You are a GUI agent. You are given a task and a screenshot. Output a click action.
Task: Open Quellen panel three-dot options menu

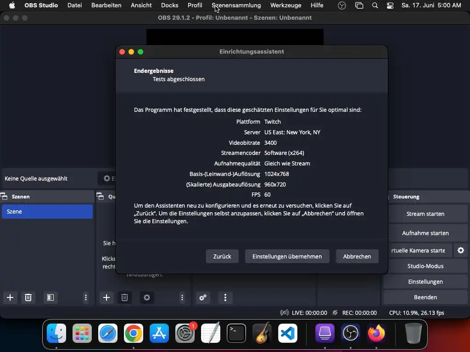[x=182, y=297]
